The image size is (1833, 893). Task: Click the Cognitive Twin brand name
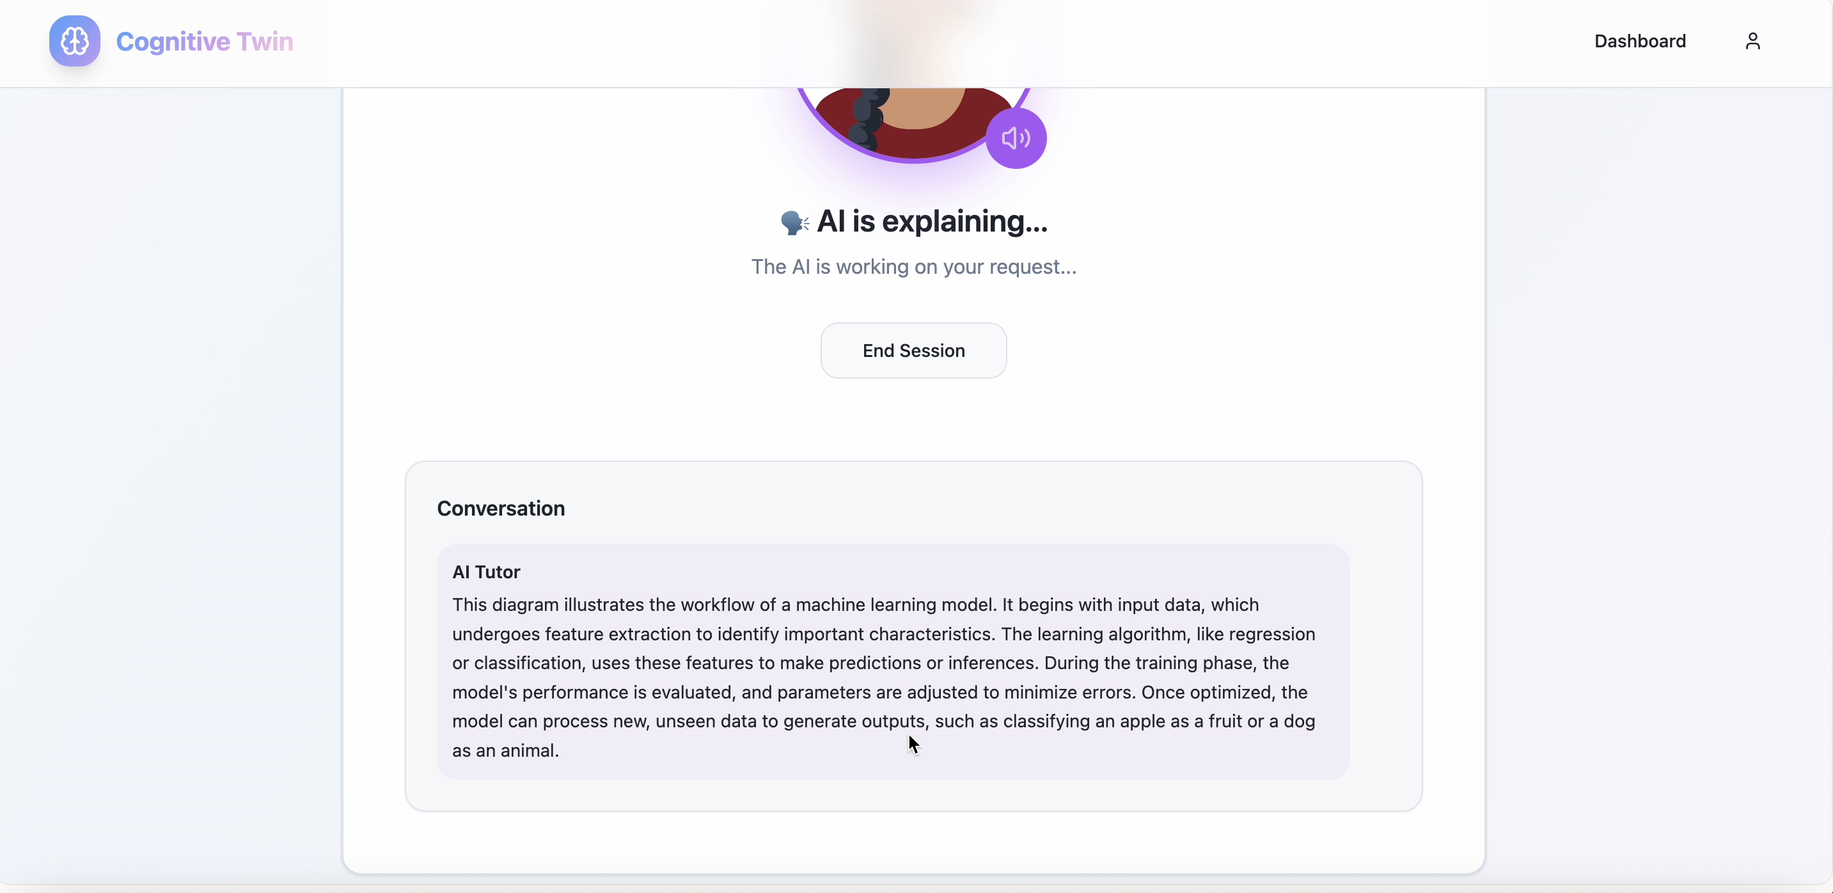click(x=204, y=42)
